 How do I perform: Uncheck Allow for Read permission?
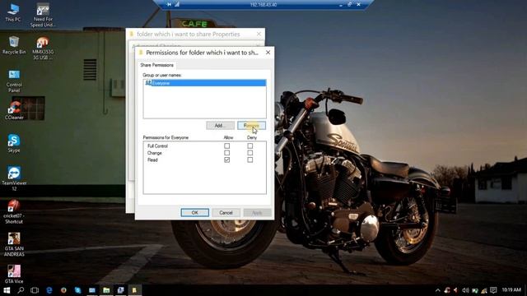click(x=227, y=160)
